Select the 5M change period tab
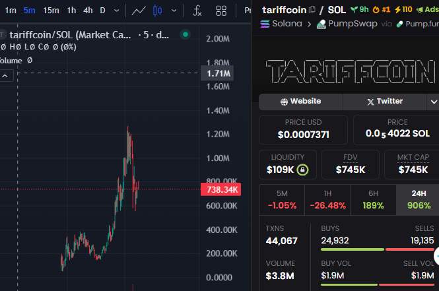The width and height of the screenshot is (439, 291). (282, 200)
